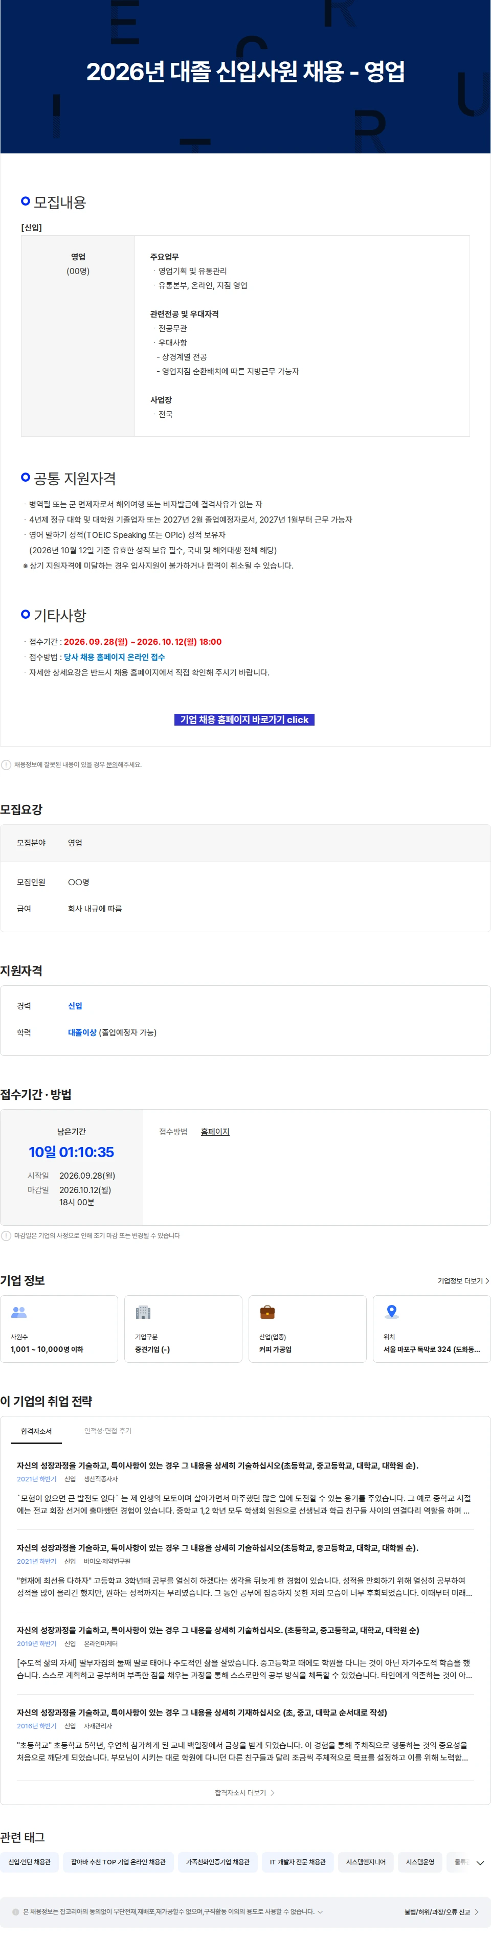
Task: Click the 대졸이상 education requirement text
Action: tap(82, 1032)
